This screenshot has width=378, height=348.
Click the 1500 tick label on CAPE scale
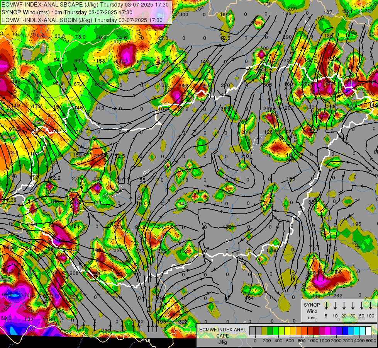325,341
